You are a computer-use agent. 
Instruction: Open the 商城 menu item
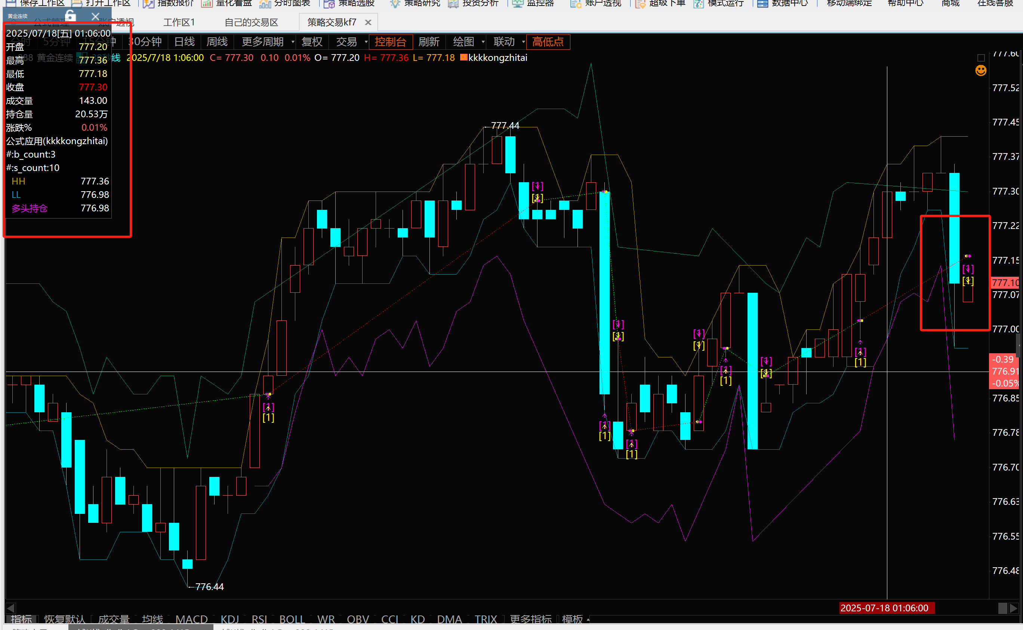[951, 3]
